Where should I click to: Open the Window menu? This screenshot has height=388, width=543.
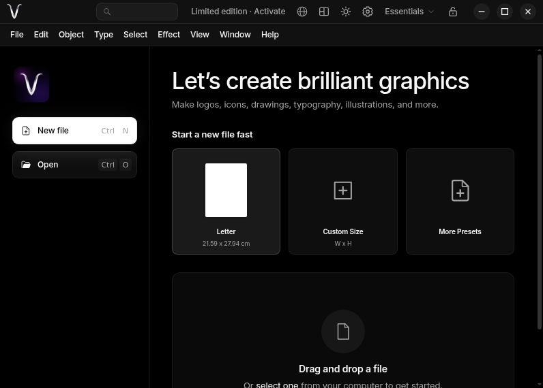click(x=235, y=35)
